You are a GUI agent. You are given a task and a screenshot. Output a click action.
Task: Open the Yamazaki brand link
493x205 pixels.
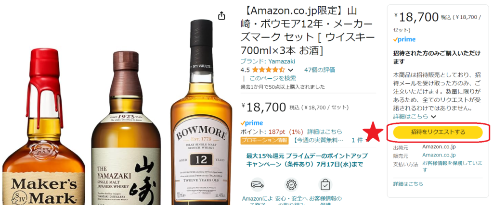268,61
